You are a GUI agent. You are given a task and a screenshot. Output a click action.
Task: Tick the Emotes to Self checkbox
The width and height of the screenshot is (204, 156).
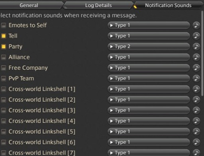[x=4, y=25]
